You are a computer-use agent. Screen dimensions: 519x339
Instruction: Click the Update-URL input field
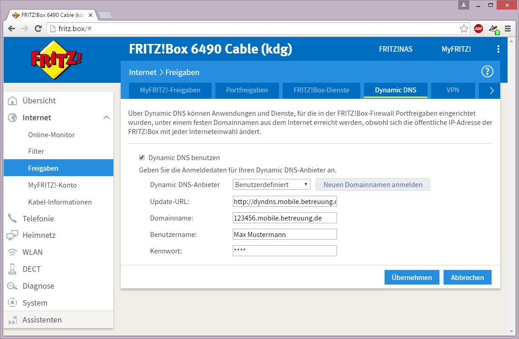(285, 201)
